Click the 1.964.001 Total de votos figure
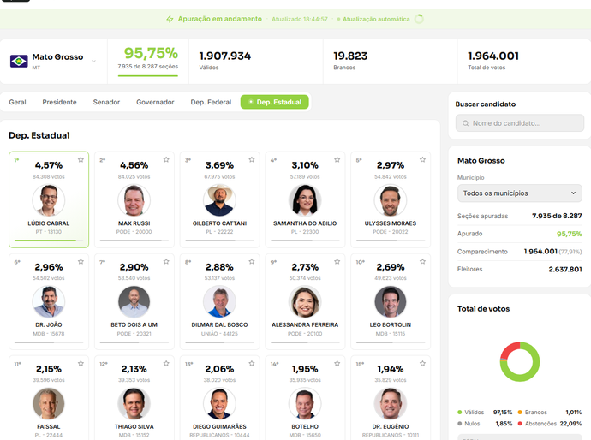 pos(493,56)
